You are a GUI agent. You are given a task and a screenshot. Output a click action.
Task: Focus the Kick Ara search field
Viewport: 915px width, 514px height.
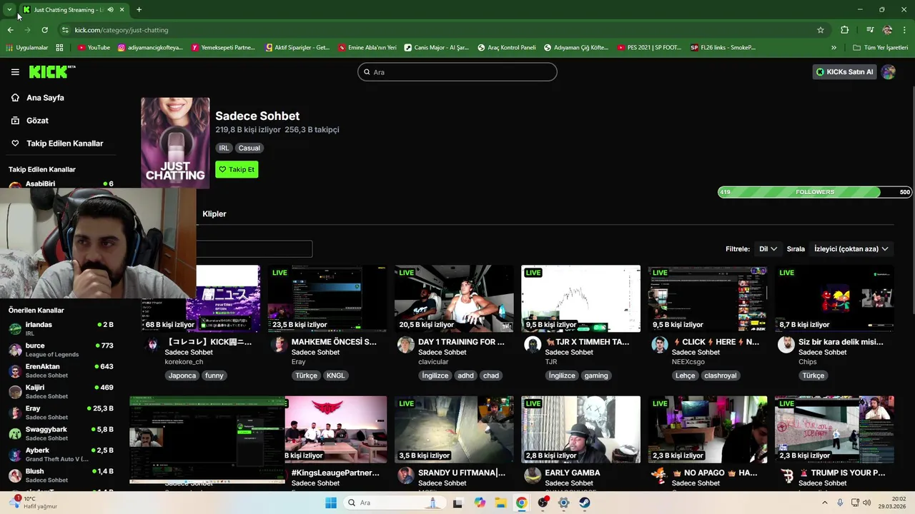(457, 72)
